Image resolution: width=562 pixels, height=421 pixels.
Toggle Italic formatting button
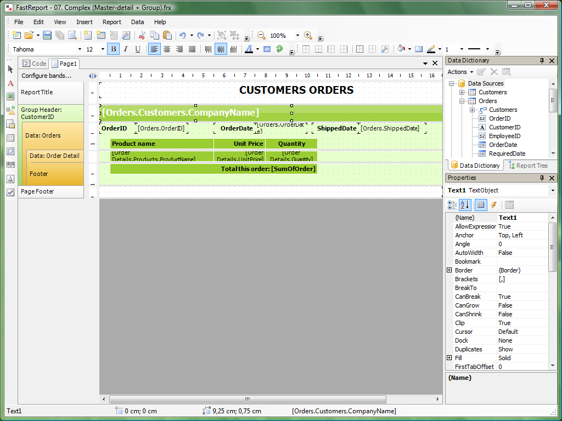[x=125, y=49]
